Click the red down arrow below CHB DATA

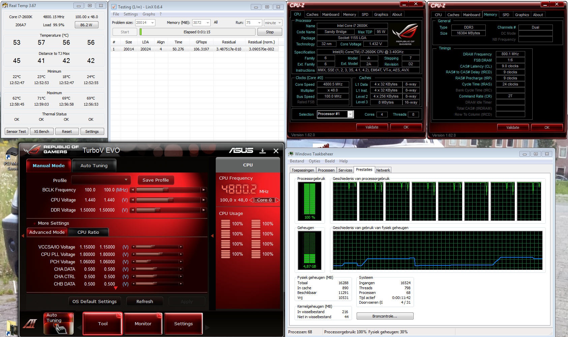click(116, 288)
